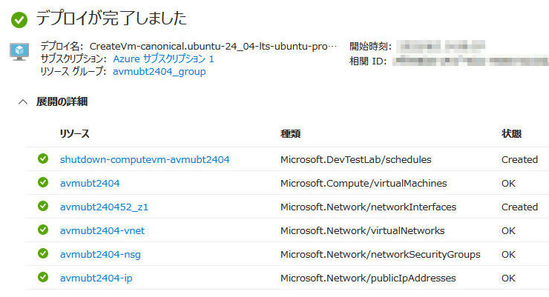This screenshot has height=297, width=549.
Task: Click Microsoft.Network/virtualNetworks type cell
Action: [362, 231]
